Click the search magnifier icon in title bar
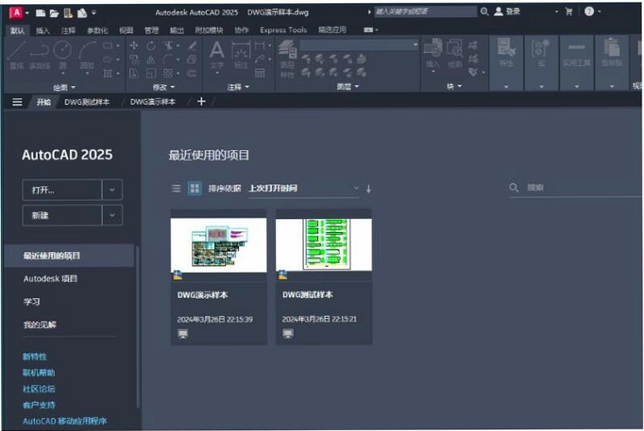Image resolution: width=644 pixels, height=431 pixels. (485, 11)
